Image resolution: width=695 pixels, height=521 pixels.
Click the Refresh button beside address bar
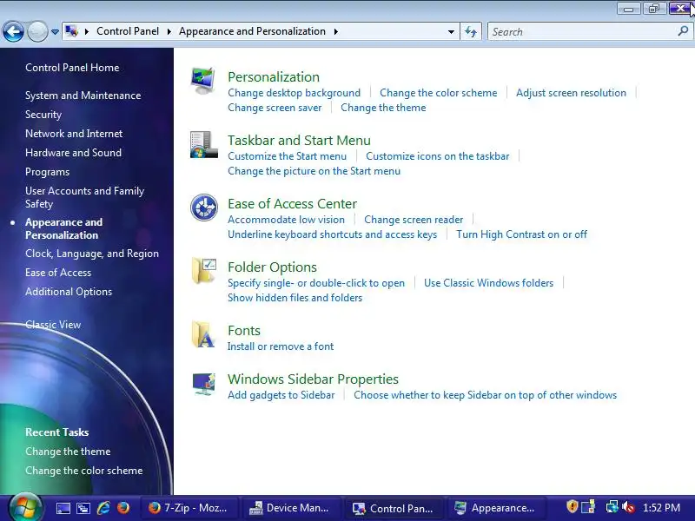tap(471, 31)
